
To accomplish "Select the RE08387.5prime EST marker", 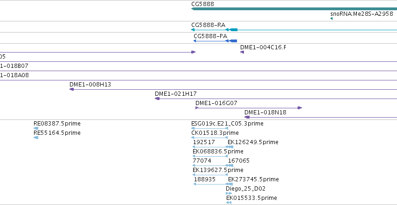I will 36,128.
